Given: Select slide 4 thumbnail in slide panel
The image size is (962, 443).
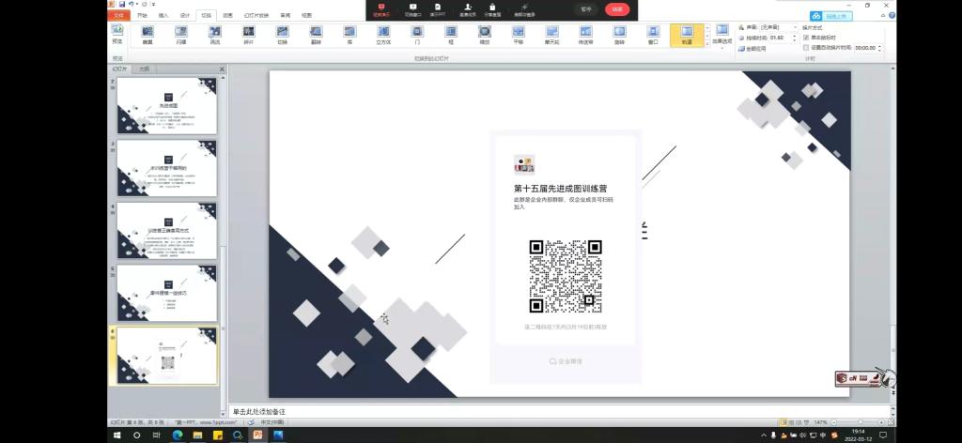Looking at the screenshot, I should (167, 230).
